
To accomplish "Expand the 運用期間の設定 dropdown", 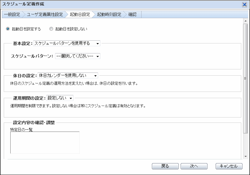I will point(60,98).
